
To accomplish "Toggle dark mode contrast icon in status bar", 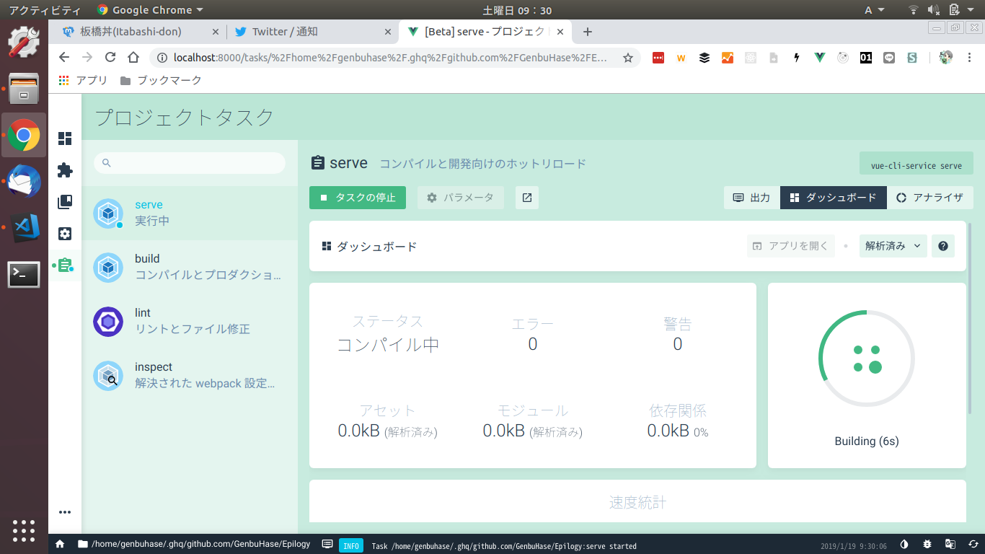I will point(904,545).
